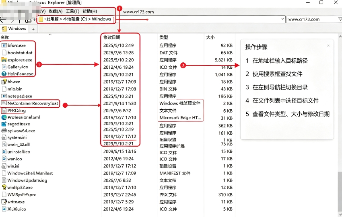
Task: Open the 帮助(H) menu
Action: (90, 11)
